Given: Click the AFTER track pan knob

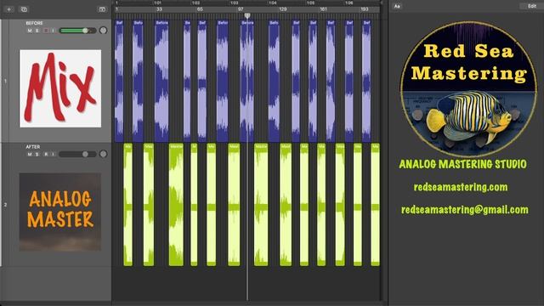Looking at the screenshot, I should [x=103, y=154].
